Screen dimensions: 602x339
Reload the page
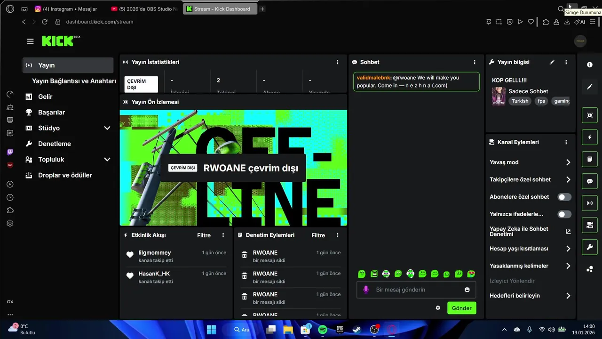(x=45, y=22)
